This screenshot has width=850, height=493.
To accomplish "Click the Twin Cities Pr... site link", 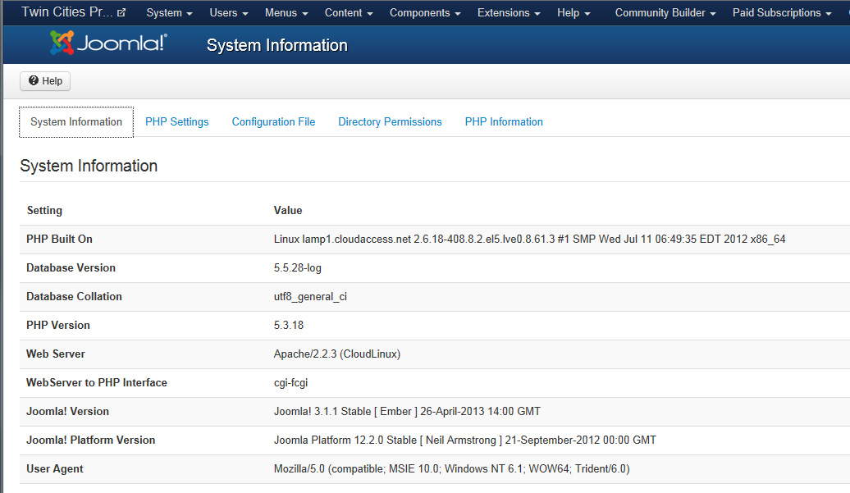I will [x=67, y=12].
